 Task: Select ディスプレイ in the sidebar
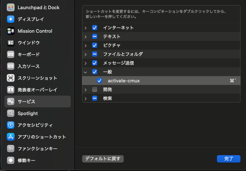(x=38, y=19)
